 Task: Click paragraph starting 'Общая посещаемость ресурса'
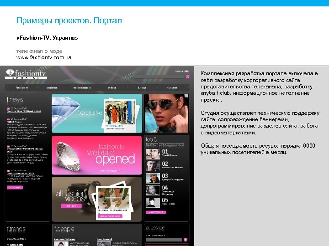(x=258, y=149)
